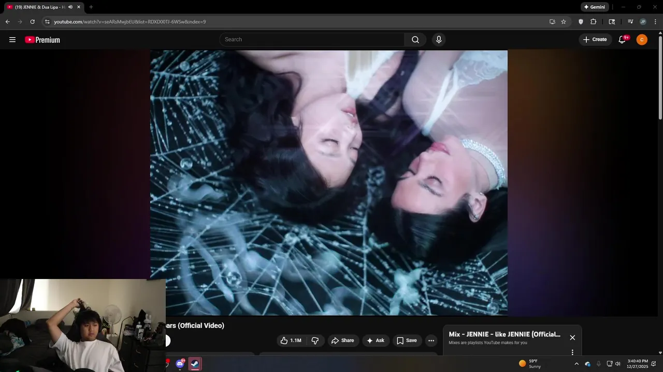Page scrollbar up arrow
The height and width of the screenshot is (372, 663).
coord(660,33)
